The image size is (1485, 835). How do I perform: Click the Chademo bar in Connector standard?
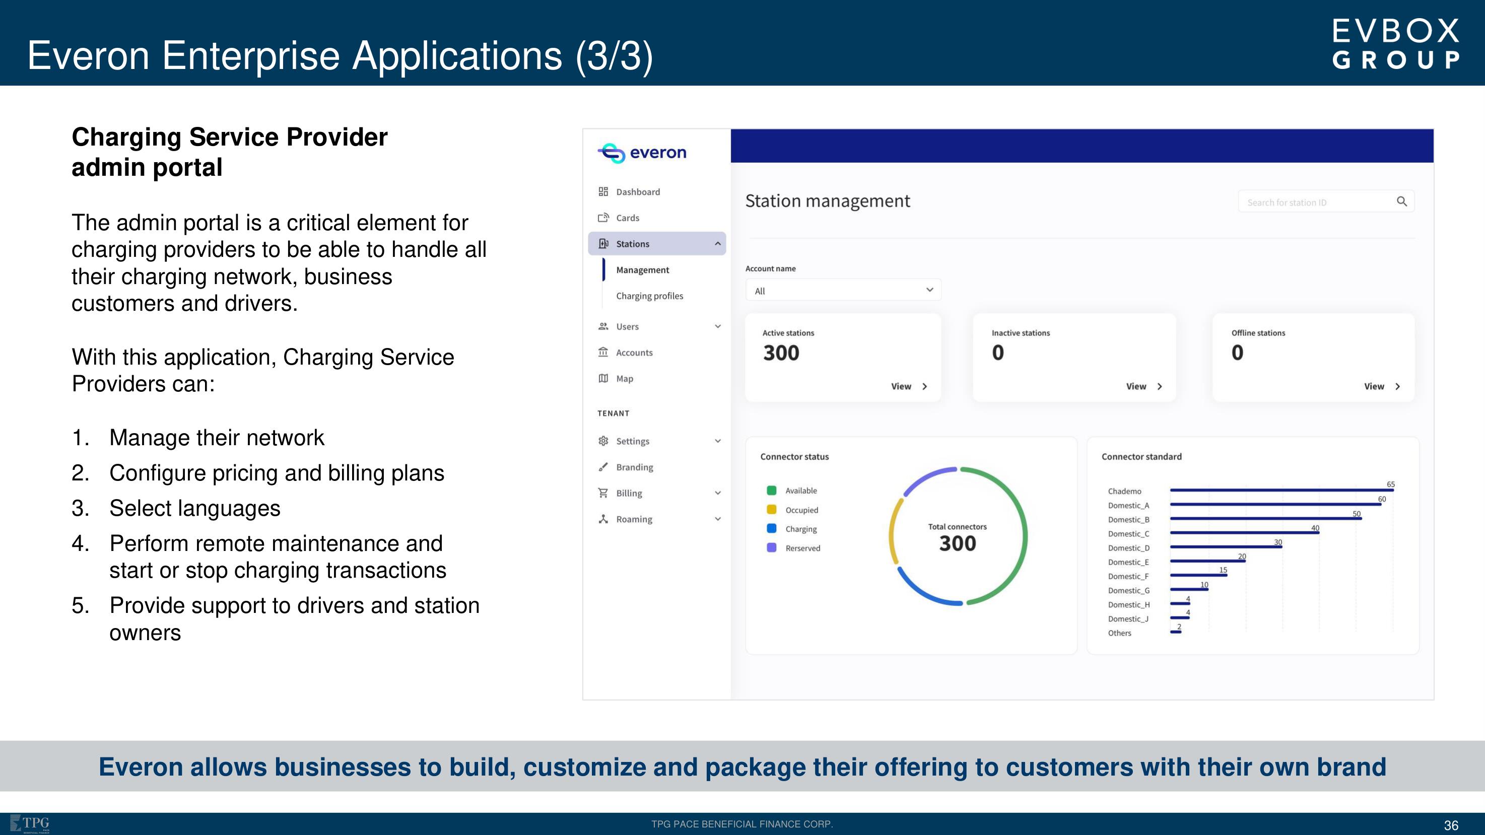pos(1281,491)
